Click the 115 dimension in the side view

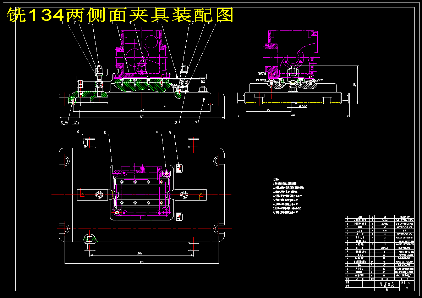coord(268,110)
